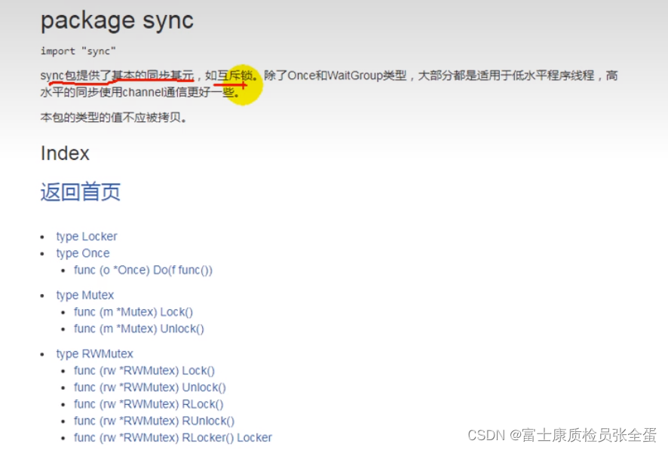Click func (rw *RWMutex) RUnlock() link
This screenshot has height=450, width=668.
click(152, 421)
